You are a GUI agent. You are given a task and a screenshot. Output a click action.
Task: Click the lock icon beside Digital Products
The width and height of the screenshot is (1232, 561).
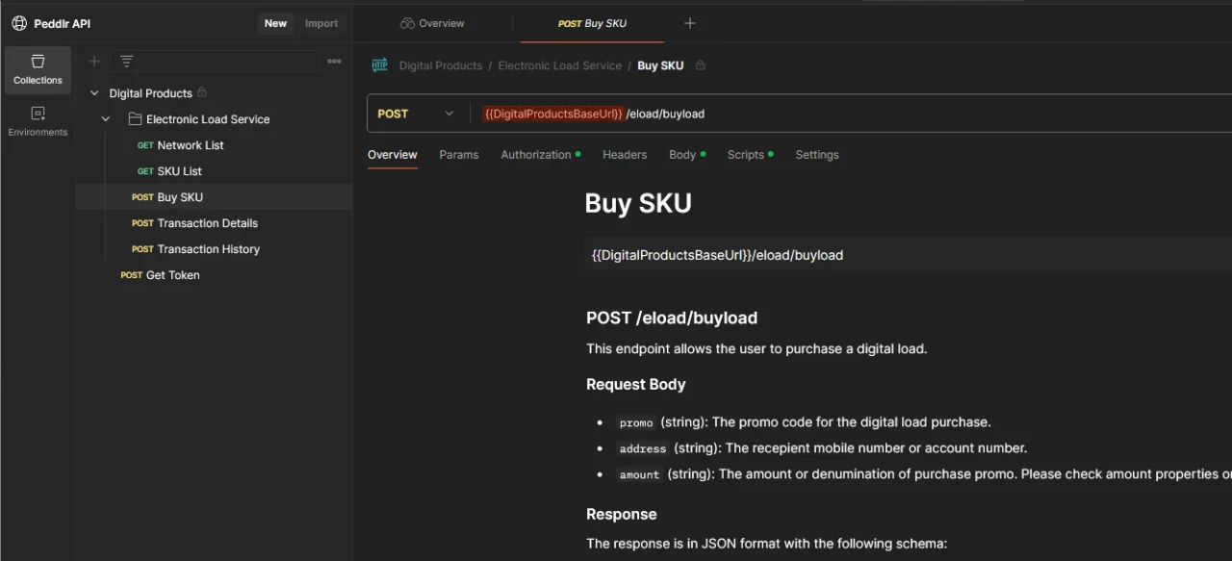tap(202, 93)
